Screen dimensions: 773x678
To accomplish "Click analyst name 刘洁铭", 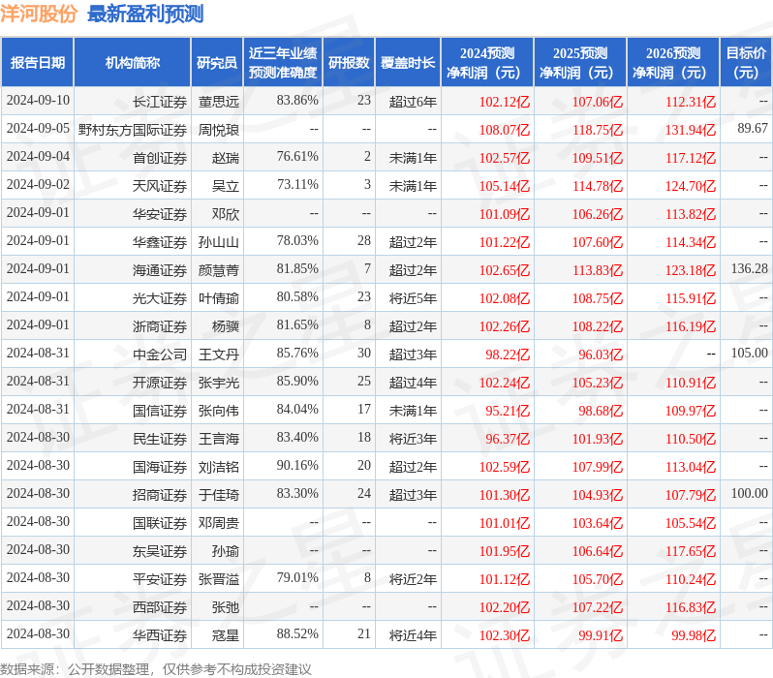I will pyautogui.click(x=218, y=467).
